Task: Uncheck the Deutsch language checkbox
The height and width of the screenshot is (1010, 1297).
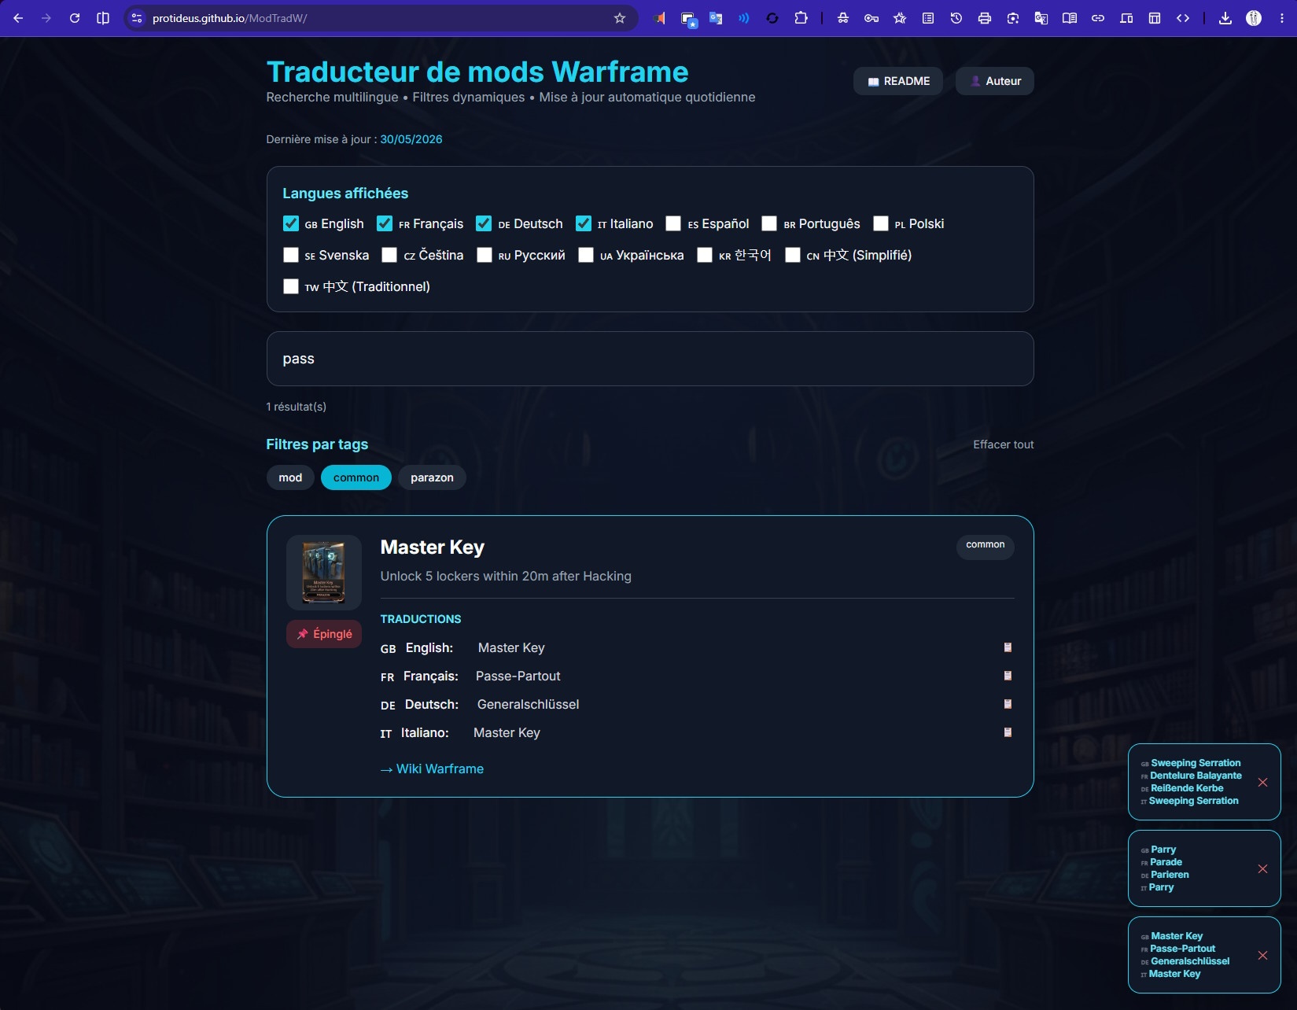Action: [x=484, y=223]
